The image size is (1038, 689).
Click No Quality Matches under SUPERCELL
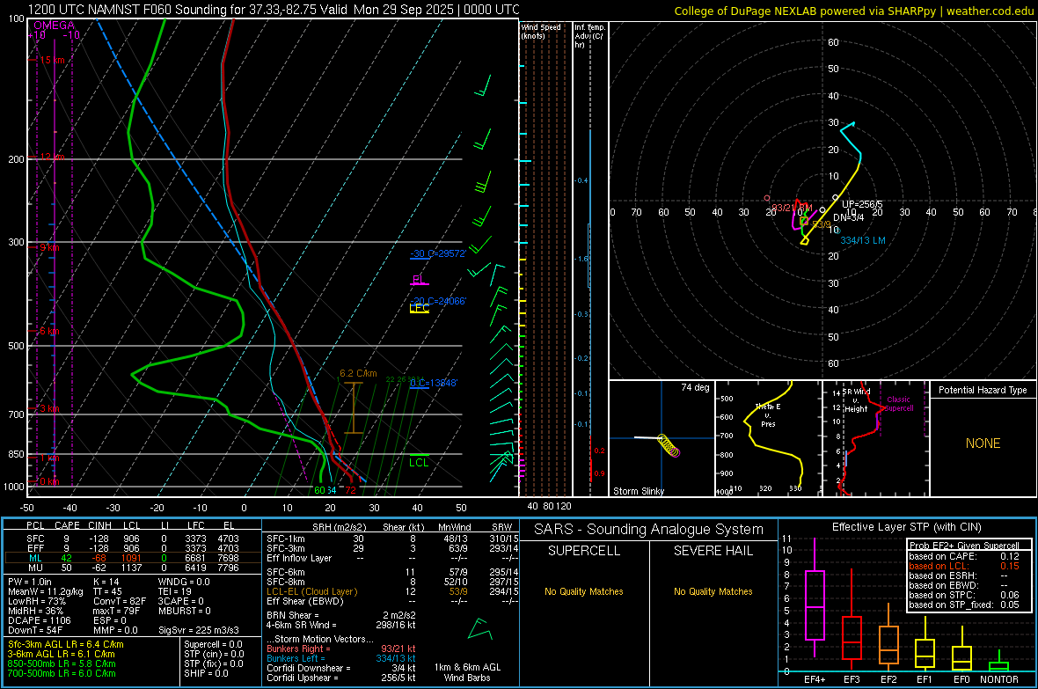tap(584, 591)
